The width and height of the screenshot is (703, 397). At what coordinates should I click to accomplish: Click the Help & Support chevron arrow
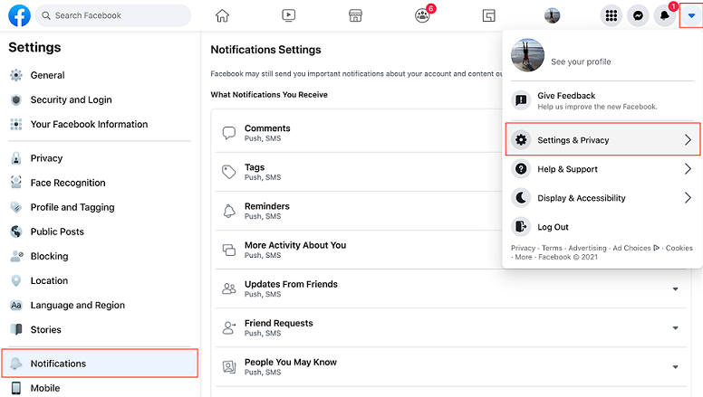click(688, 169)
